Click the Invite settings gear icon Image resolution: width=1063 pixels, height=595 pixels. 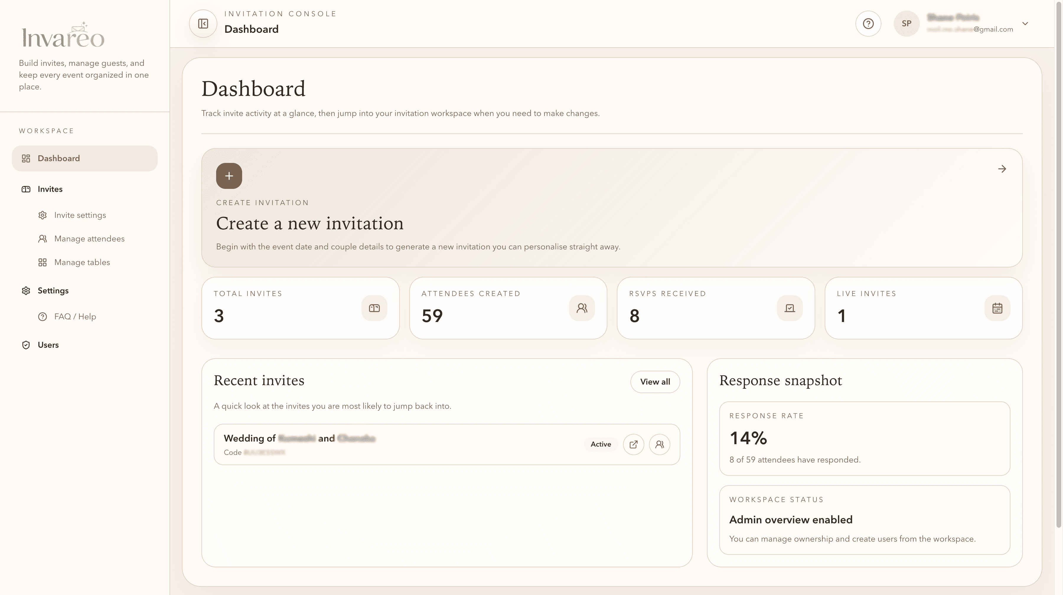(x=43, y=215)
